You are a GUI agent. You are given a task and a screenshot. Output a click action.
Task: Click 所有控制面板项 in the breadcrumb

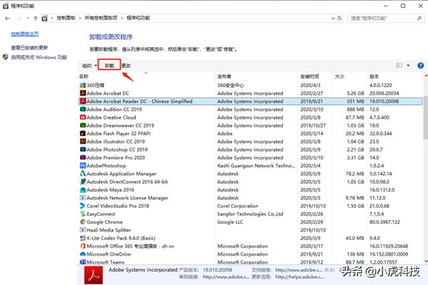click(x=101, y=18)
